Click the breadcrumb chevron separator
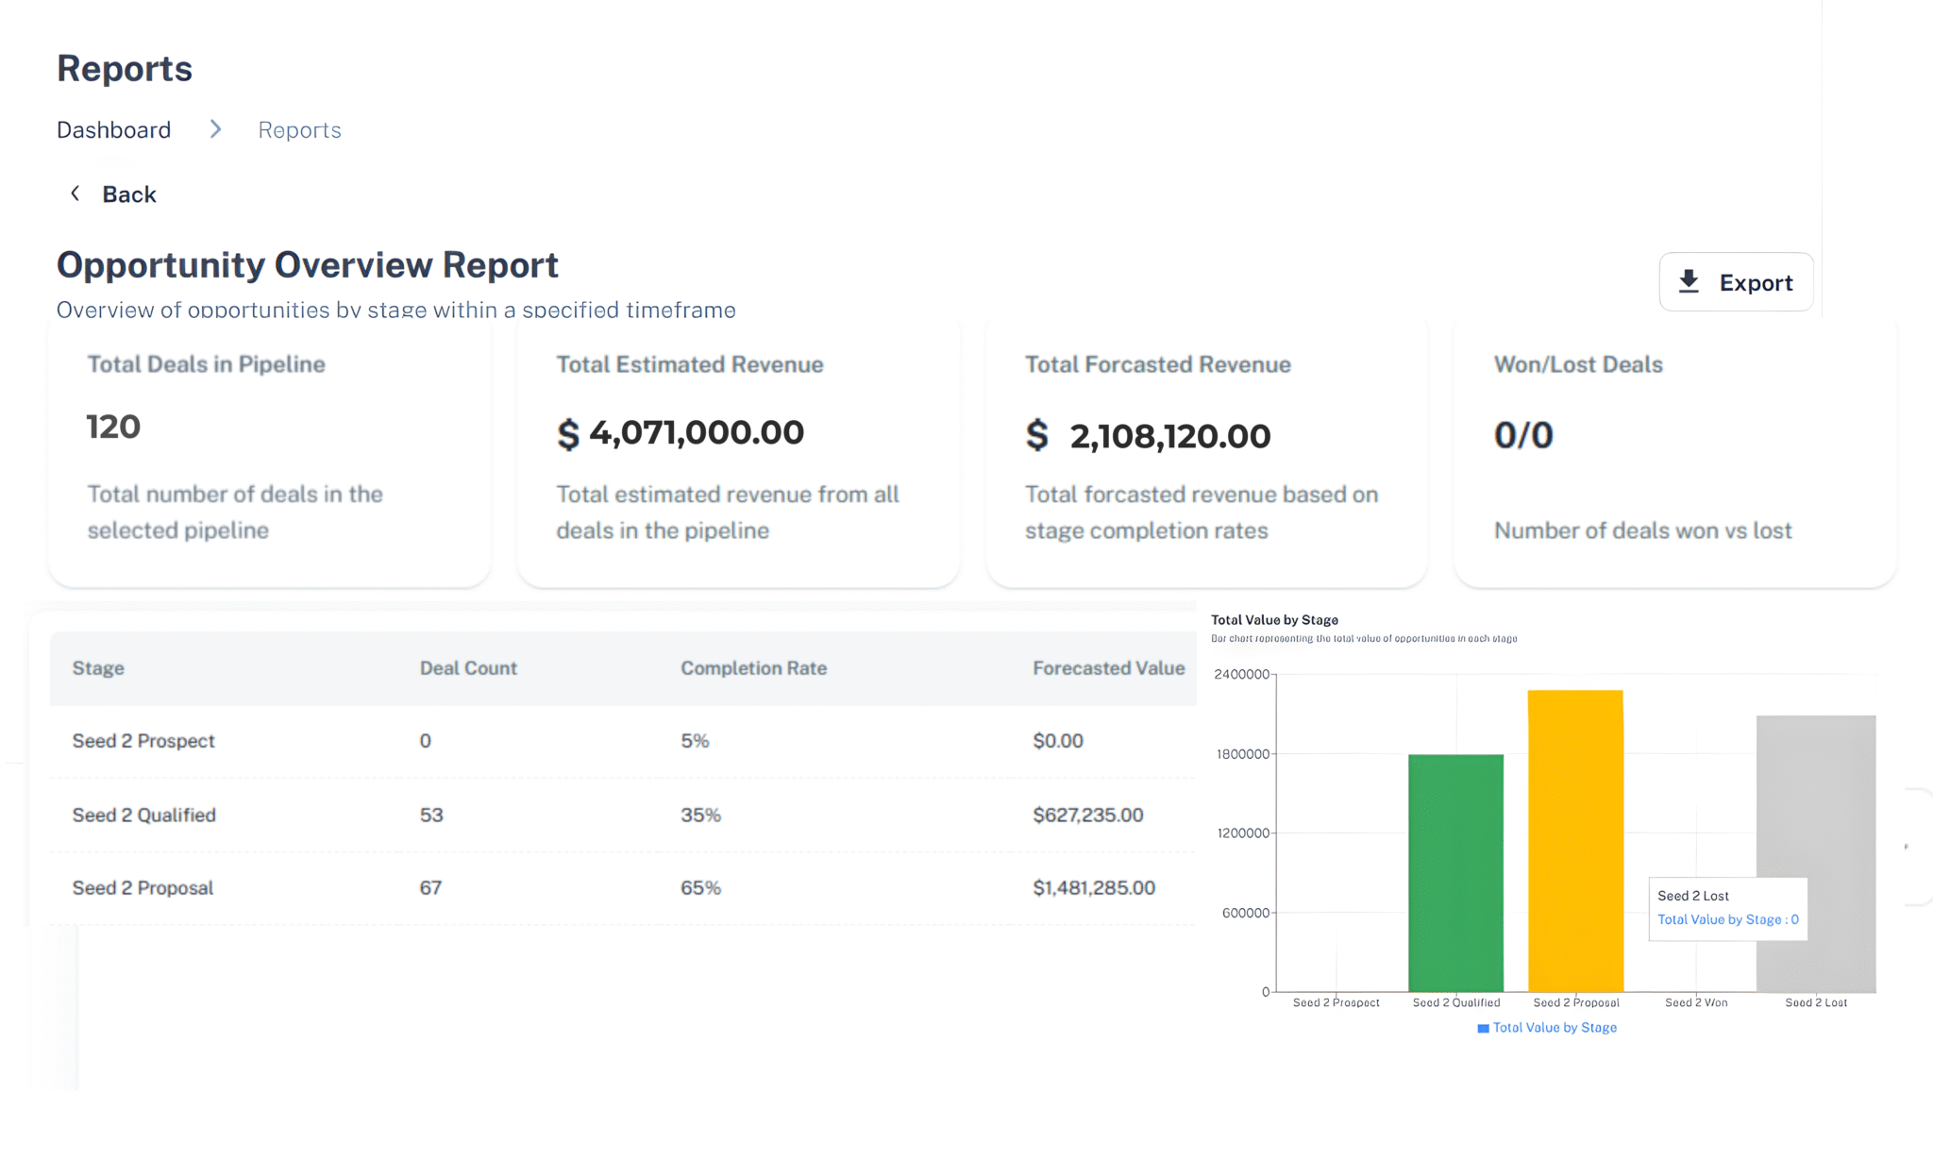This screenshot has width=1933, height=1160. (215, 129)
